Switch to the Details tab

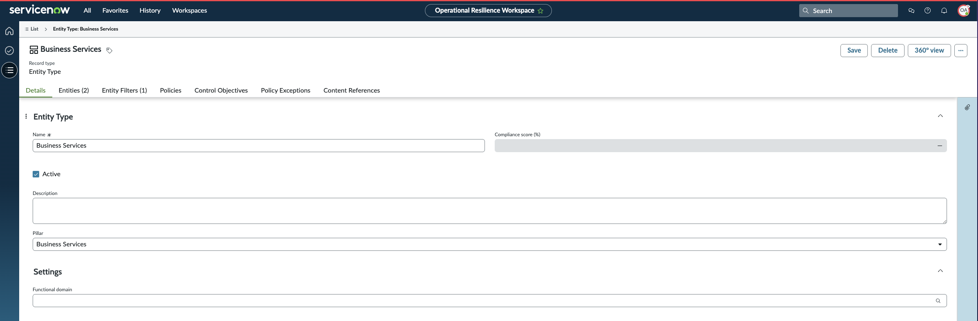tap(36, 91)
